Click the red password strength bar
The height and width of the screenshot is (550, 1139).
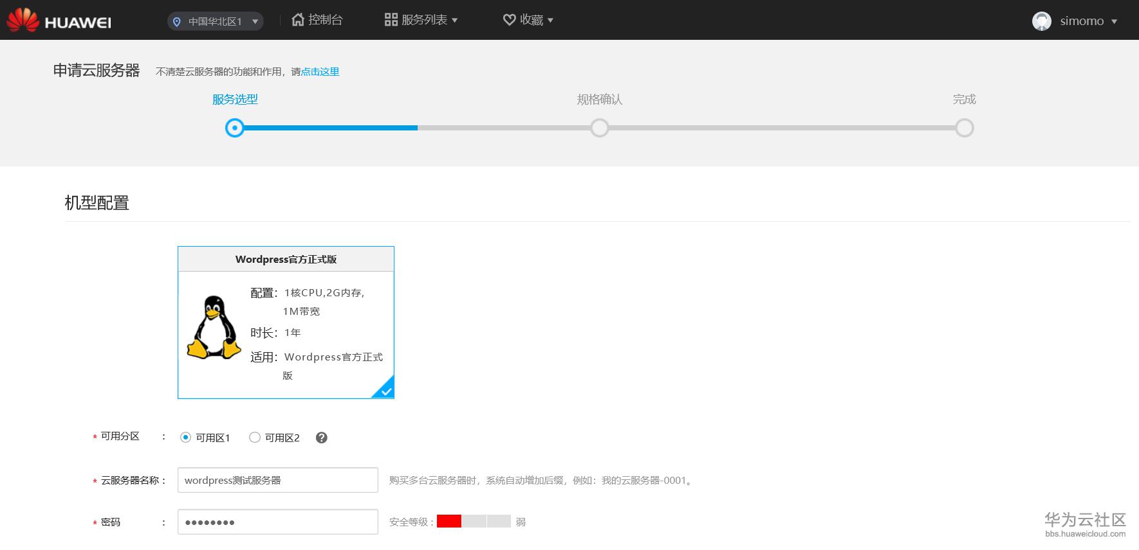(449, 521)
